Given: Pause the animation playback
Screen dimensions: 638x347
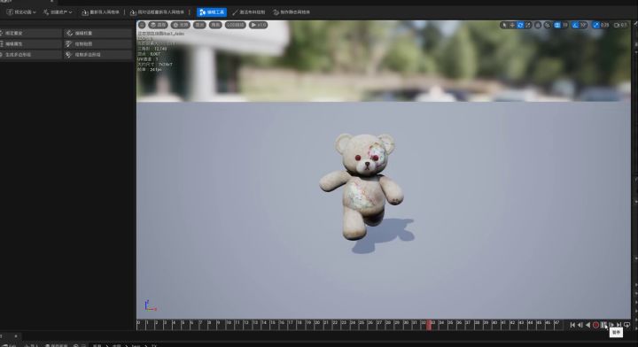Looking at the screenshot, I should pos(603,325).
